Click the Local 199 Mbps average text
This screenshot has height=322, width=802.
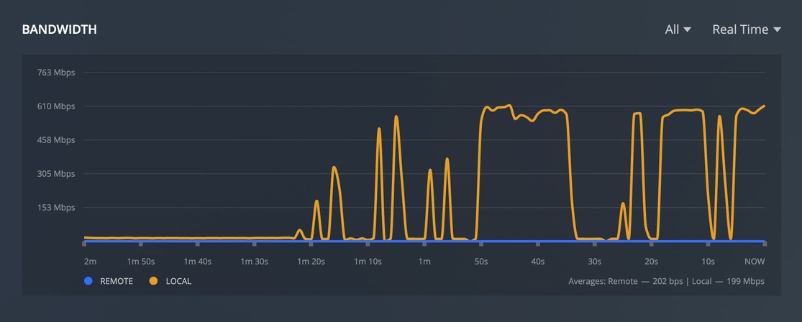click(x=729, y=281)
